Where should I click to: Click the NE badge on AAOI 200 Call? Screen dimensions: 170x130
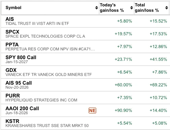[92, 111]
